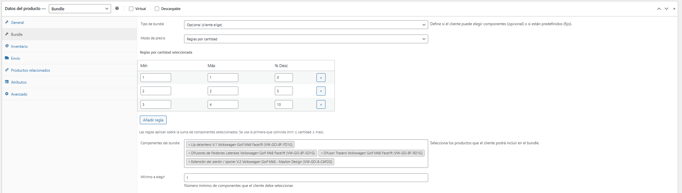Screen dimensions: 682x193
Task: Click the 'Mínimo a elegir' label
Action: click(152, 177)
